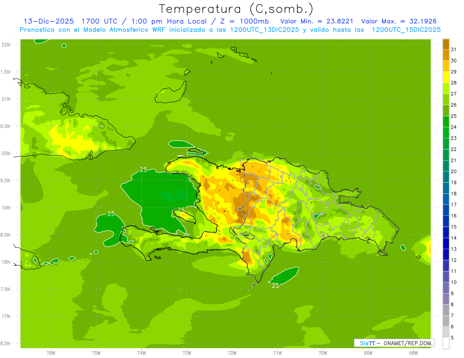Click the gray legend band between 6 and 7
Screen dimensions: 464x358
(446, 321)
